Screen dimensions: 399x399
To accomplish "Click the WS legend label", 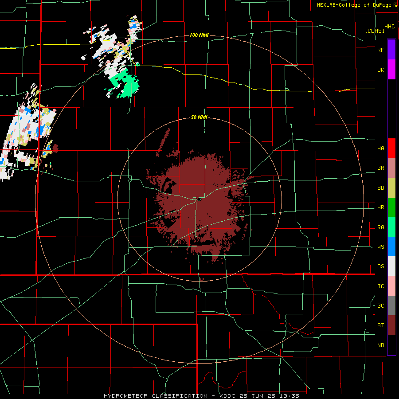I will coord(380,247).
